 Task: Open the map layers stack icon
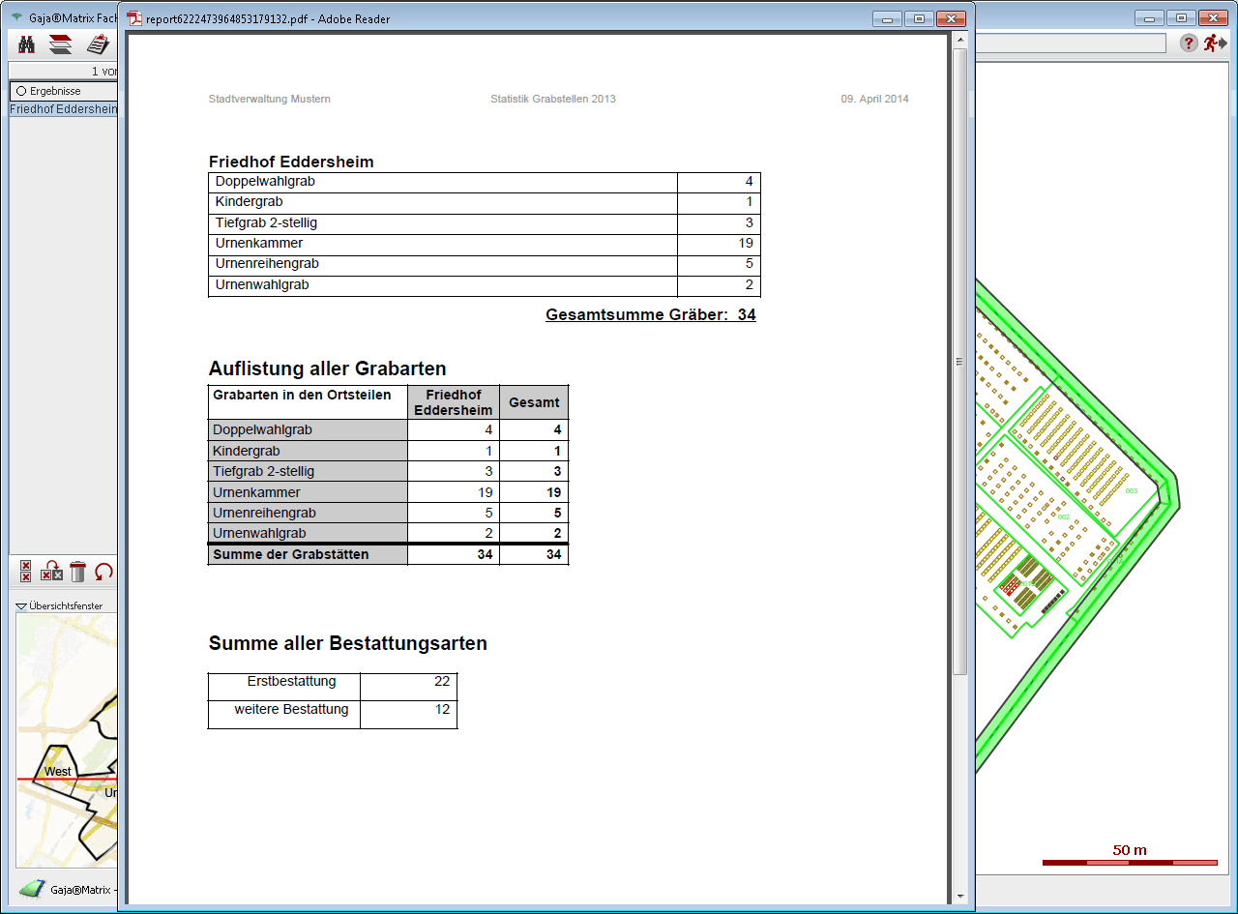[61, 44]
